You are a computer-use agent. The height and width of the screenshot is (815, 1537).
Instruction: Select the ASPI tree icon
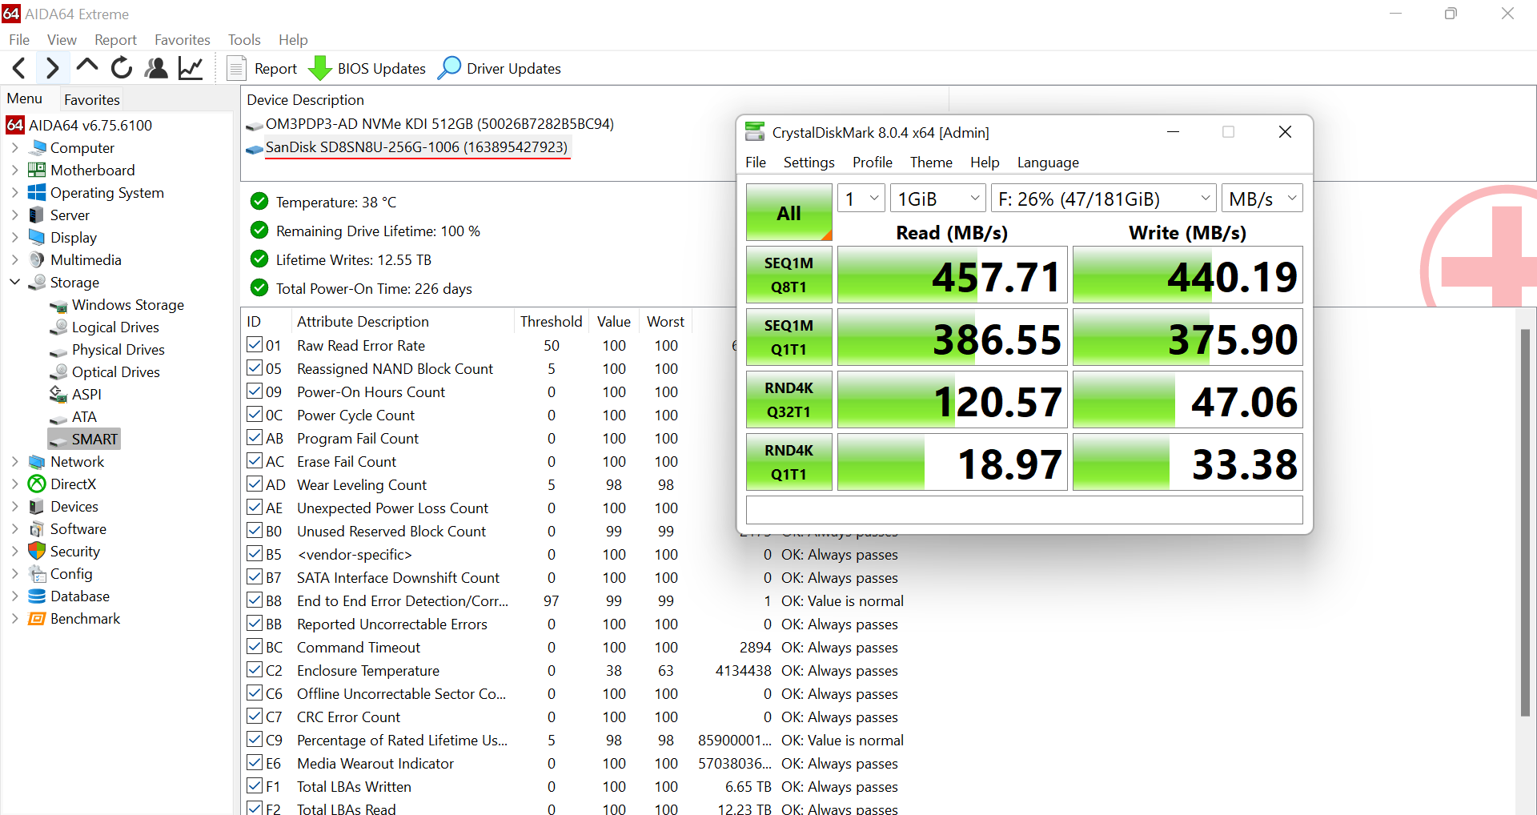58,395
